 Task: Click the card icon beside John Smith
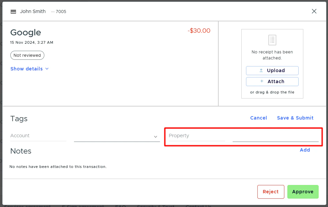point(13,11)
